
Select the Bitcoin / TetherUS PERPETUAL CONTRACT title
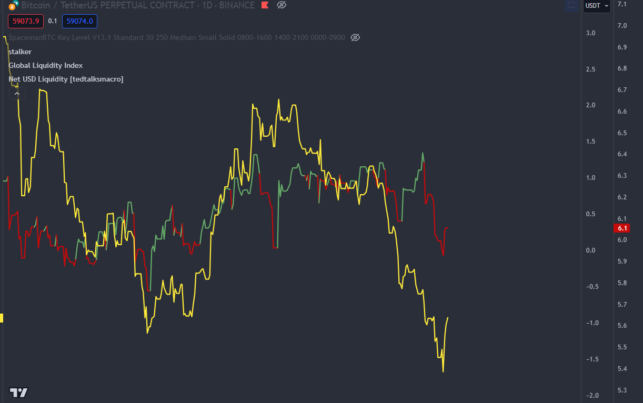click(x=137, y=5)
